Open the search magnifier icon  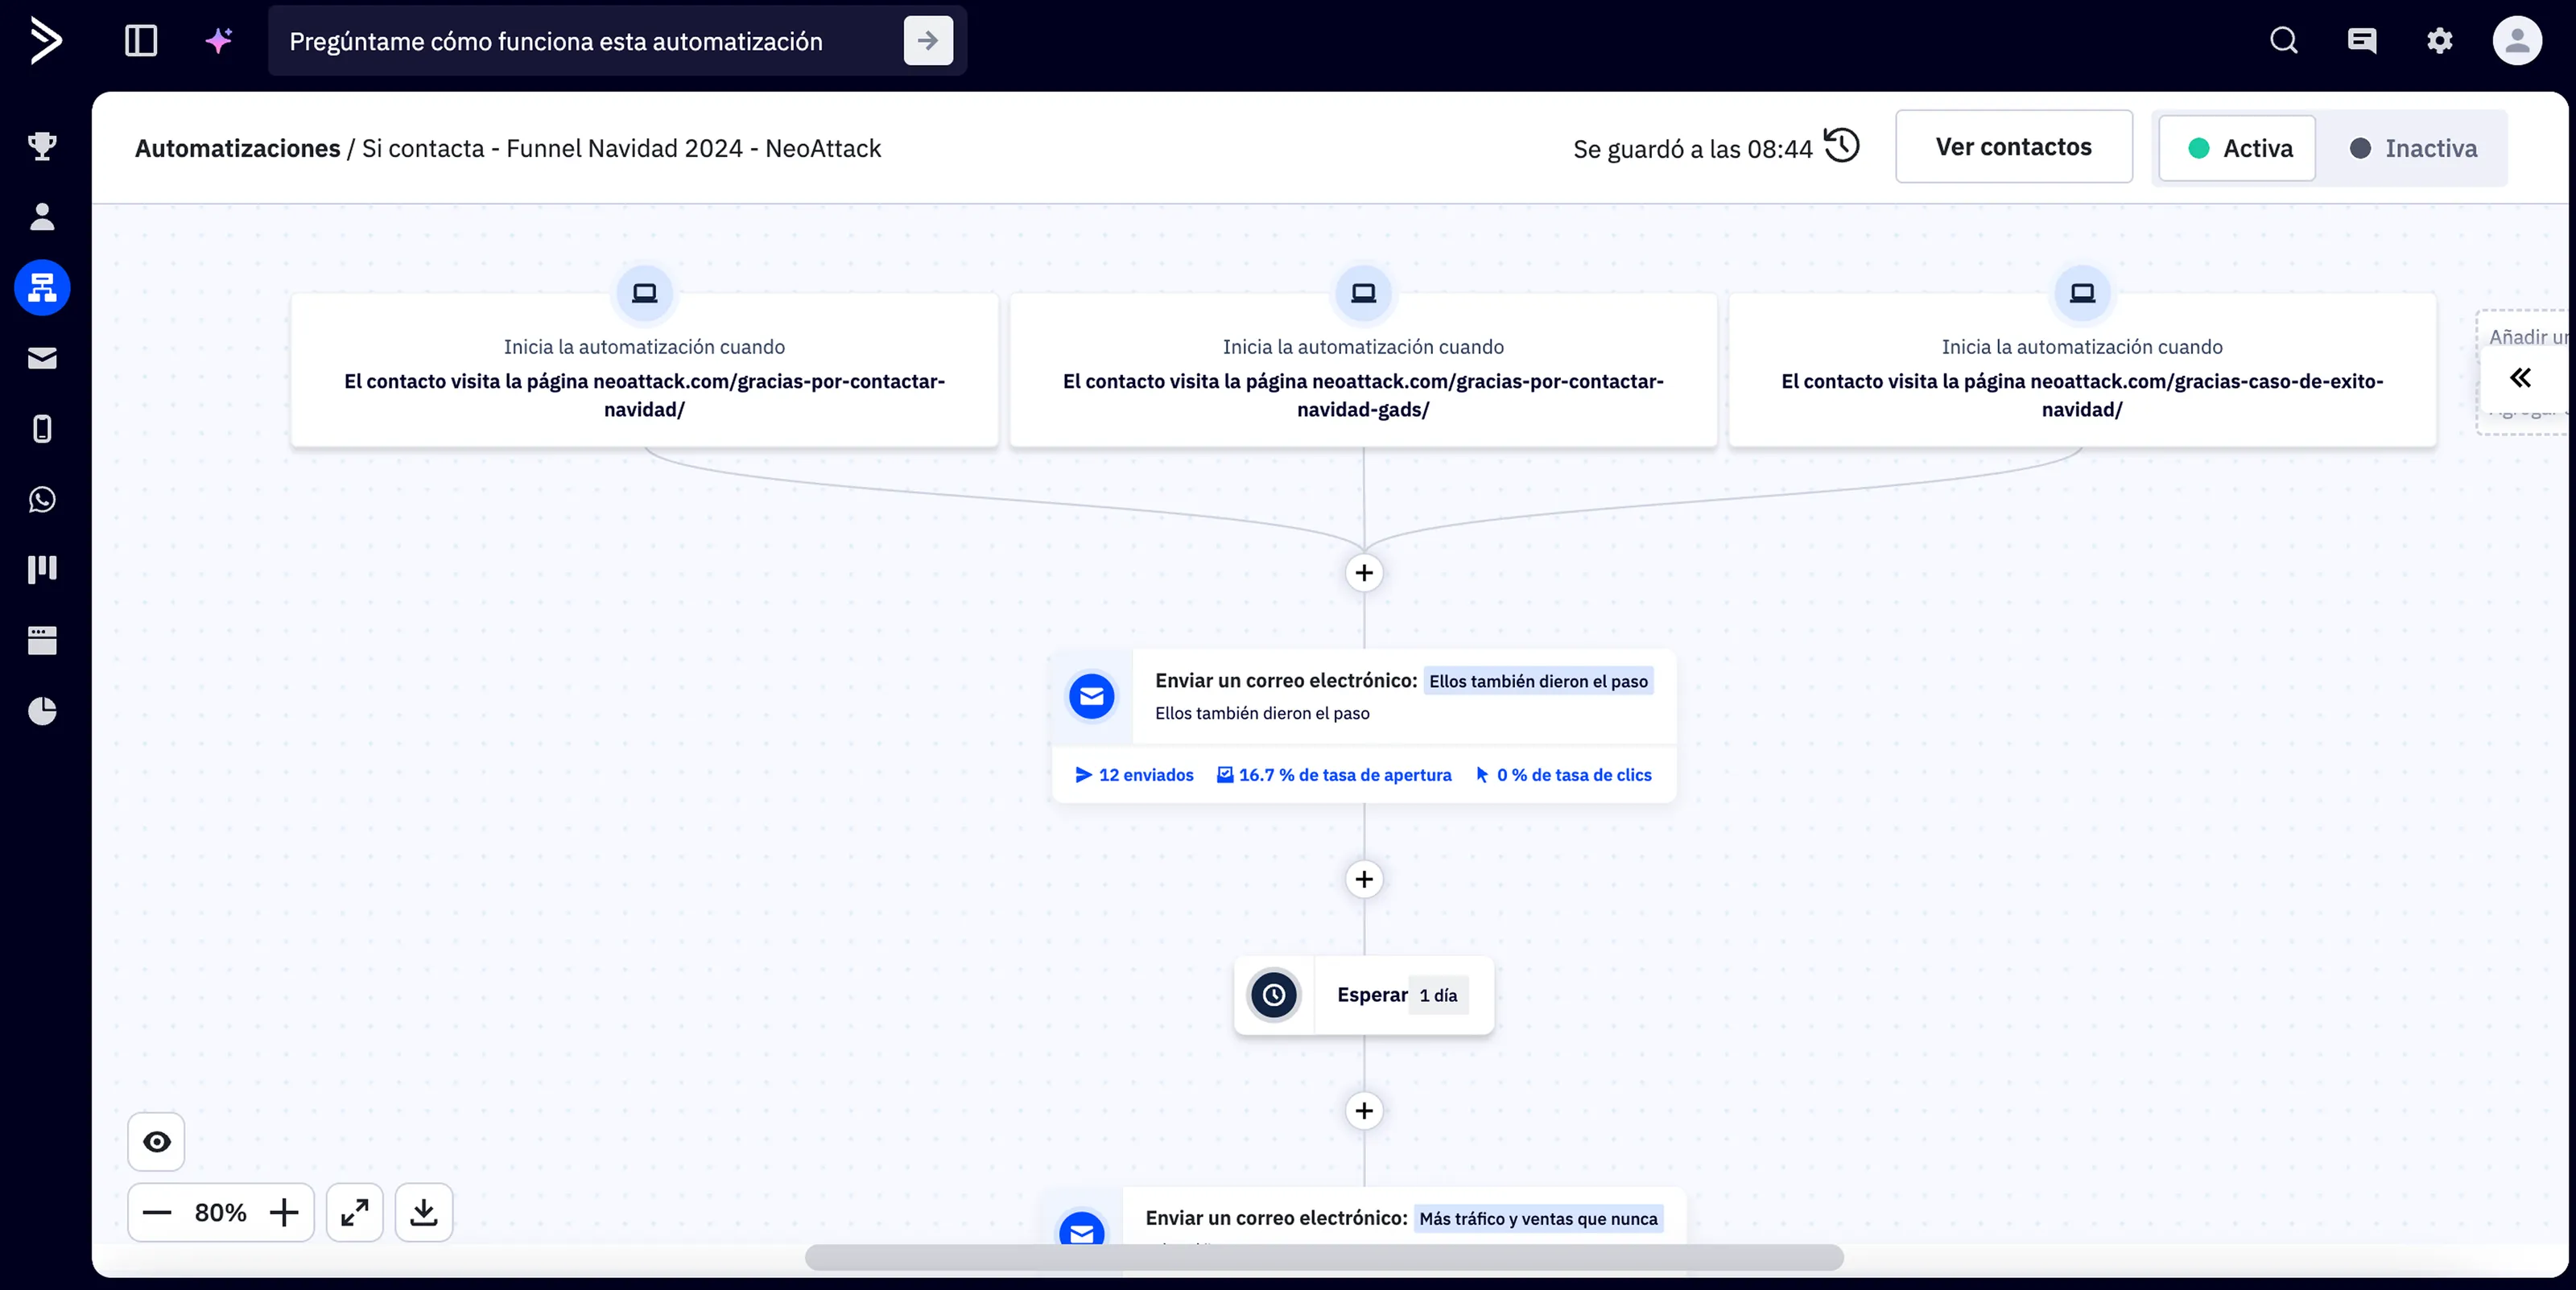2283,41
